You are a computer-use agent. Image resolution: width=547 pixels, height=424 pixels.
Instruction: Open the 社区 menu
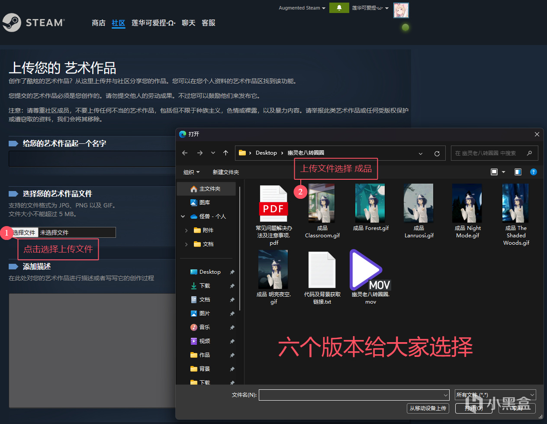tap(118, 23)
